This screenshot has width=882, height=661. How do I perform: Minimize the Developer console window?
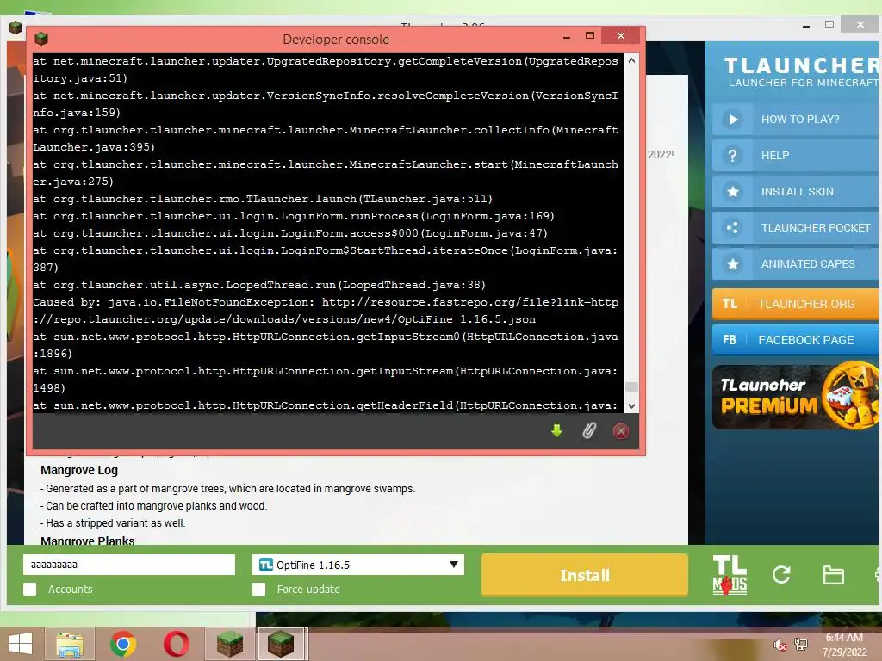tap(567, 37)
